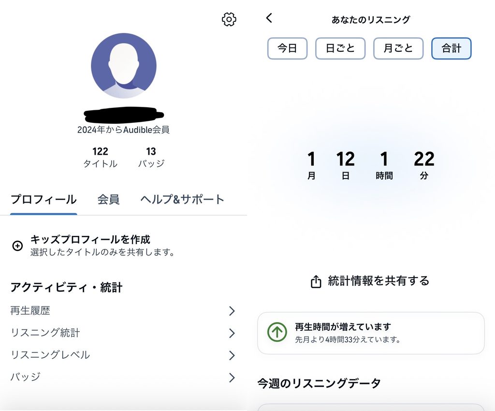Select the 今日 filter
Viewport: 495px width, 411px height.
(x=287, y=48)
